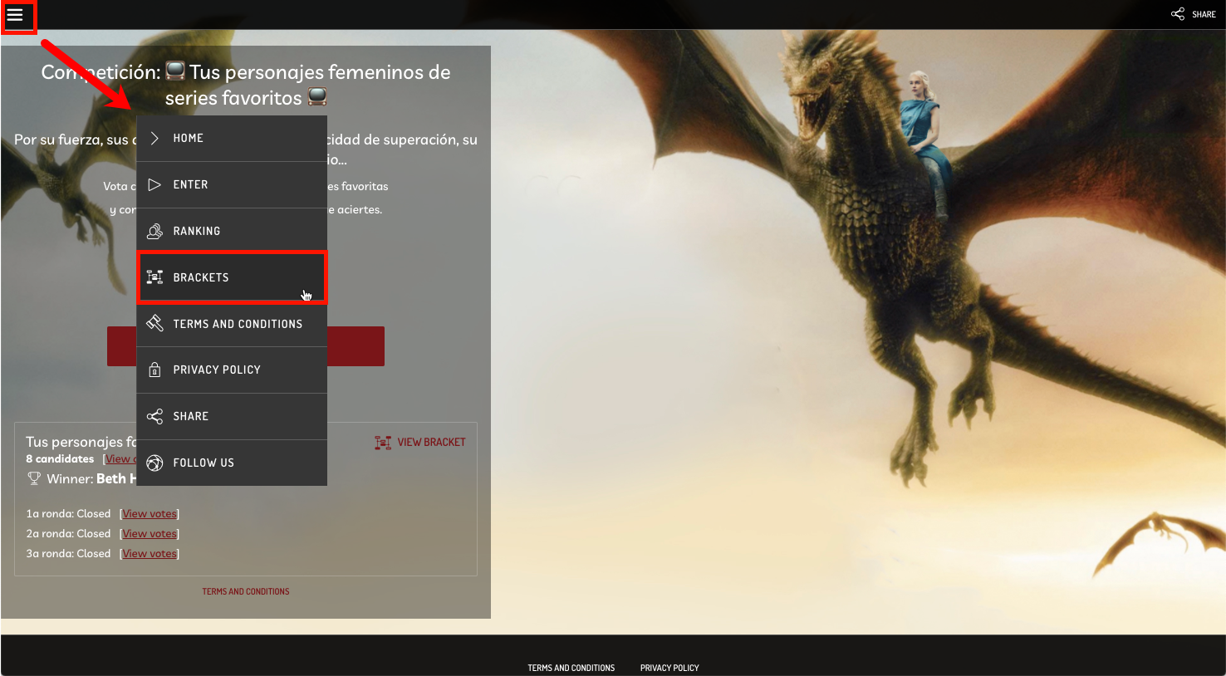Open the hamburger menu icon

15,15
